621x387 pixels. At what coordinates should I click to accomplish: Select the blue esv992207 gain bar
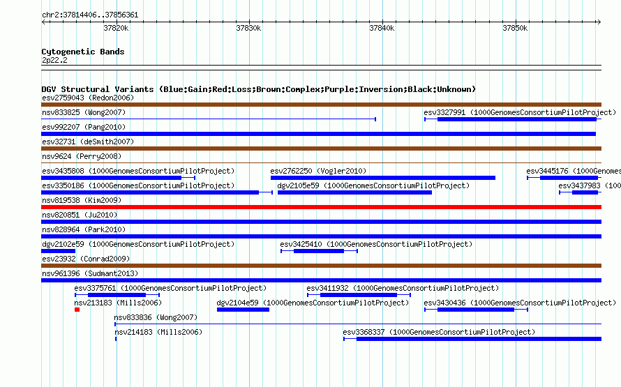pos(318,134)
